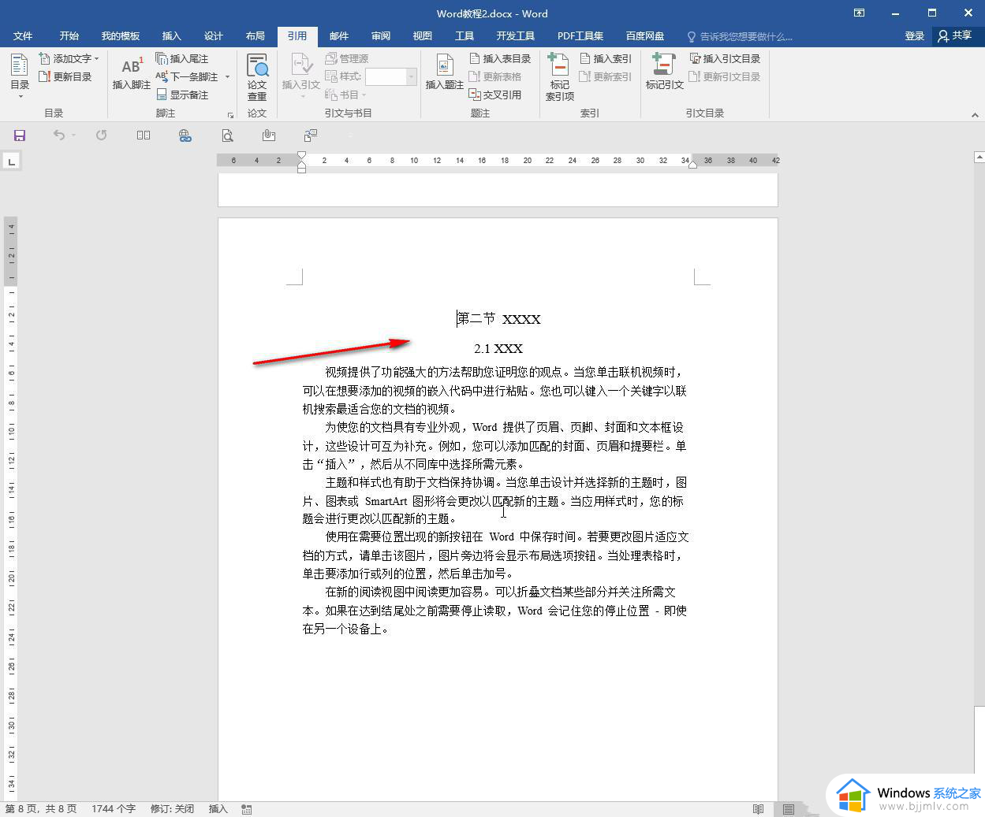Toggle 插入 insert mode in status bar
985x817 pixels.
[x=218, y=809]
